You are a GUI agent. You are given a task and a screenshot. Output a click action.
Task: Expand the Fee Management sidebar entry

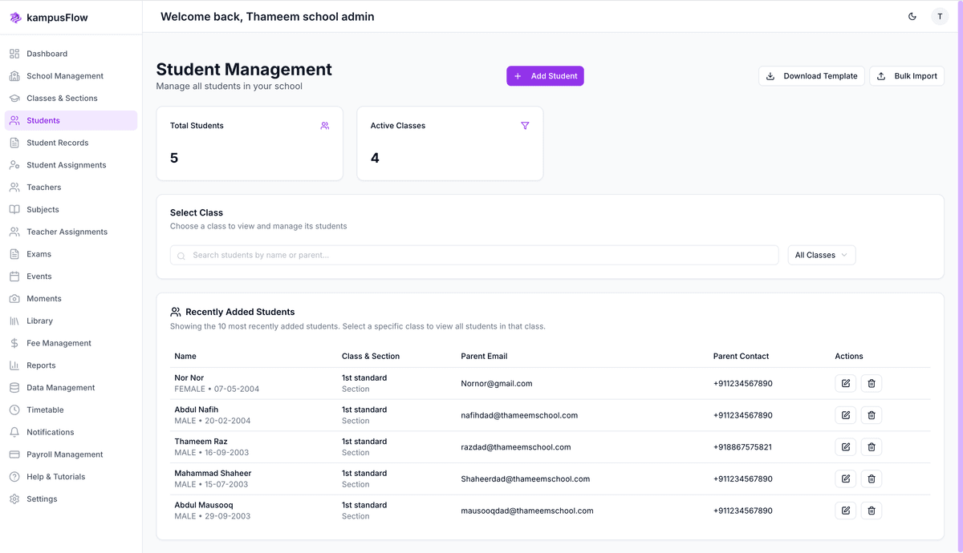click(62, 342)
